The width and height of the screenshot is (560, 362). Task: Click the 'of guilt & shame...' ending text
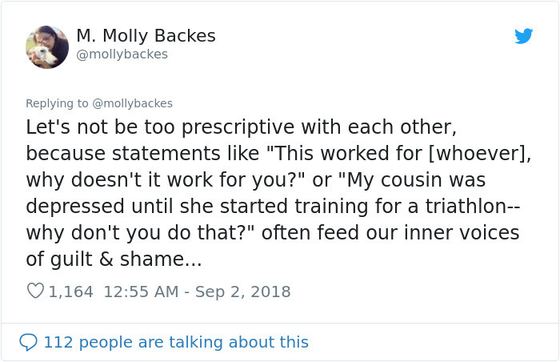[x=114, y=259]
